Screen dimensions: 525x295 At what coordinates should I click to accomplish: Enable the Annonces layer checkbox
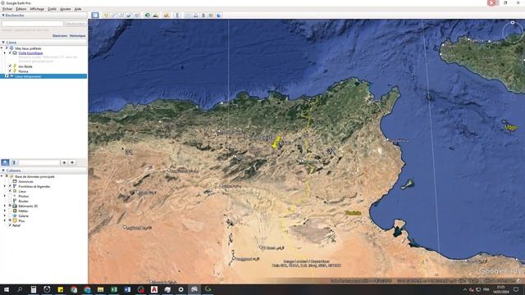10,181
